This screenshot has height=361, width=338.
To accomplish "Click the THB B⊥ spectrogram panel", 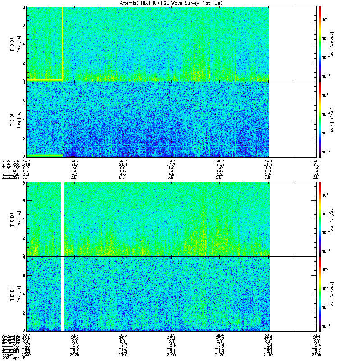I will (172, 44).
